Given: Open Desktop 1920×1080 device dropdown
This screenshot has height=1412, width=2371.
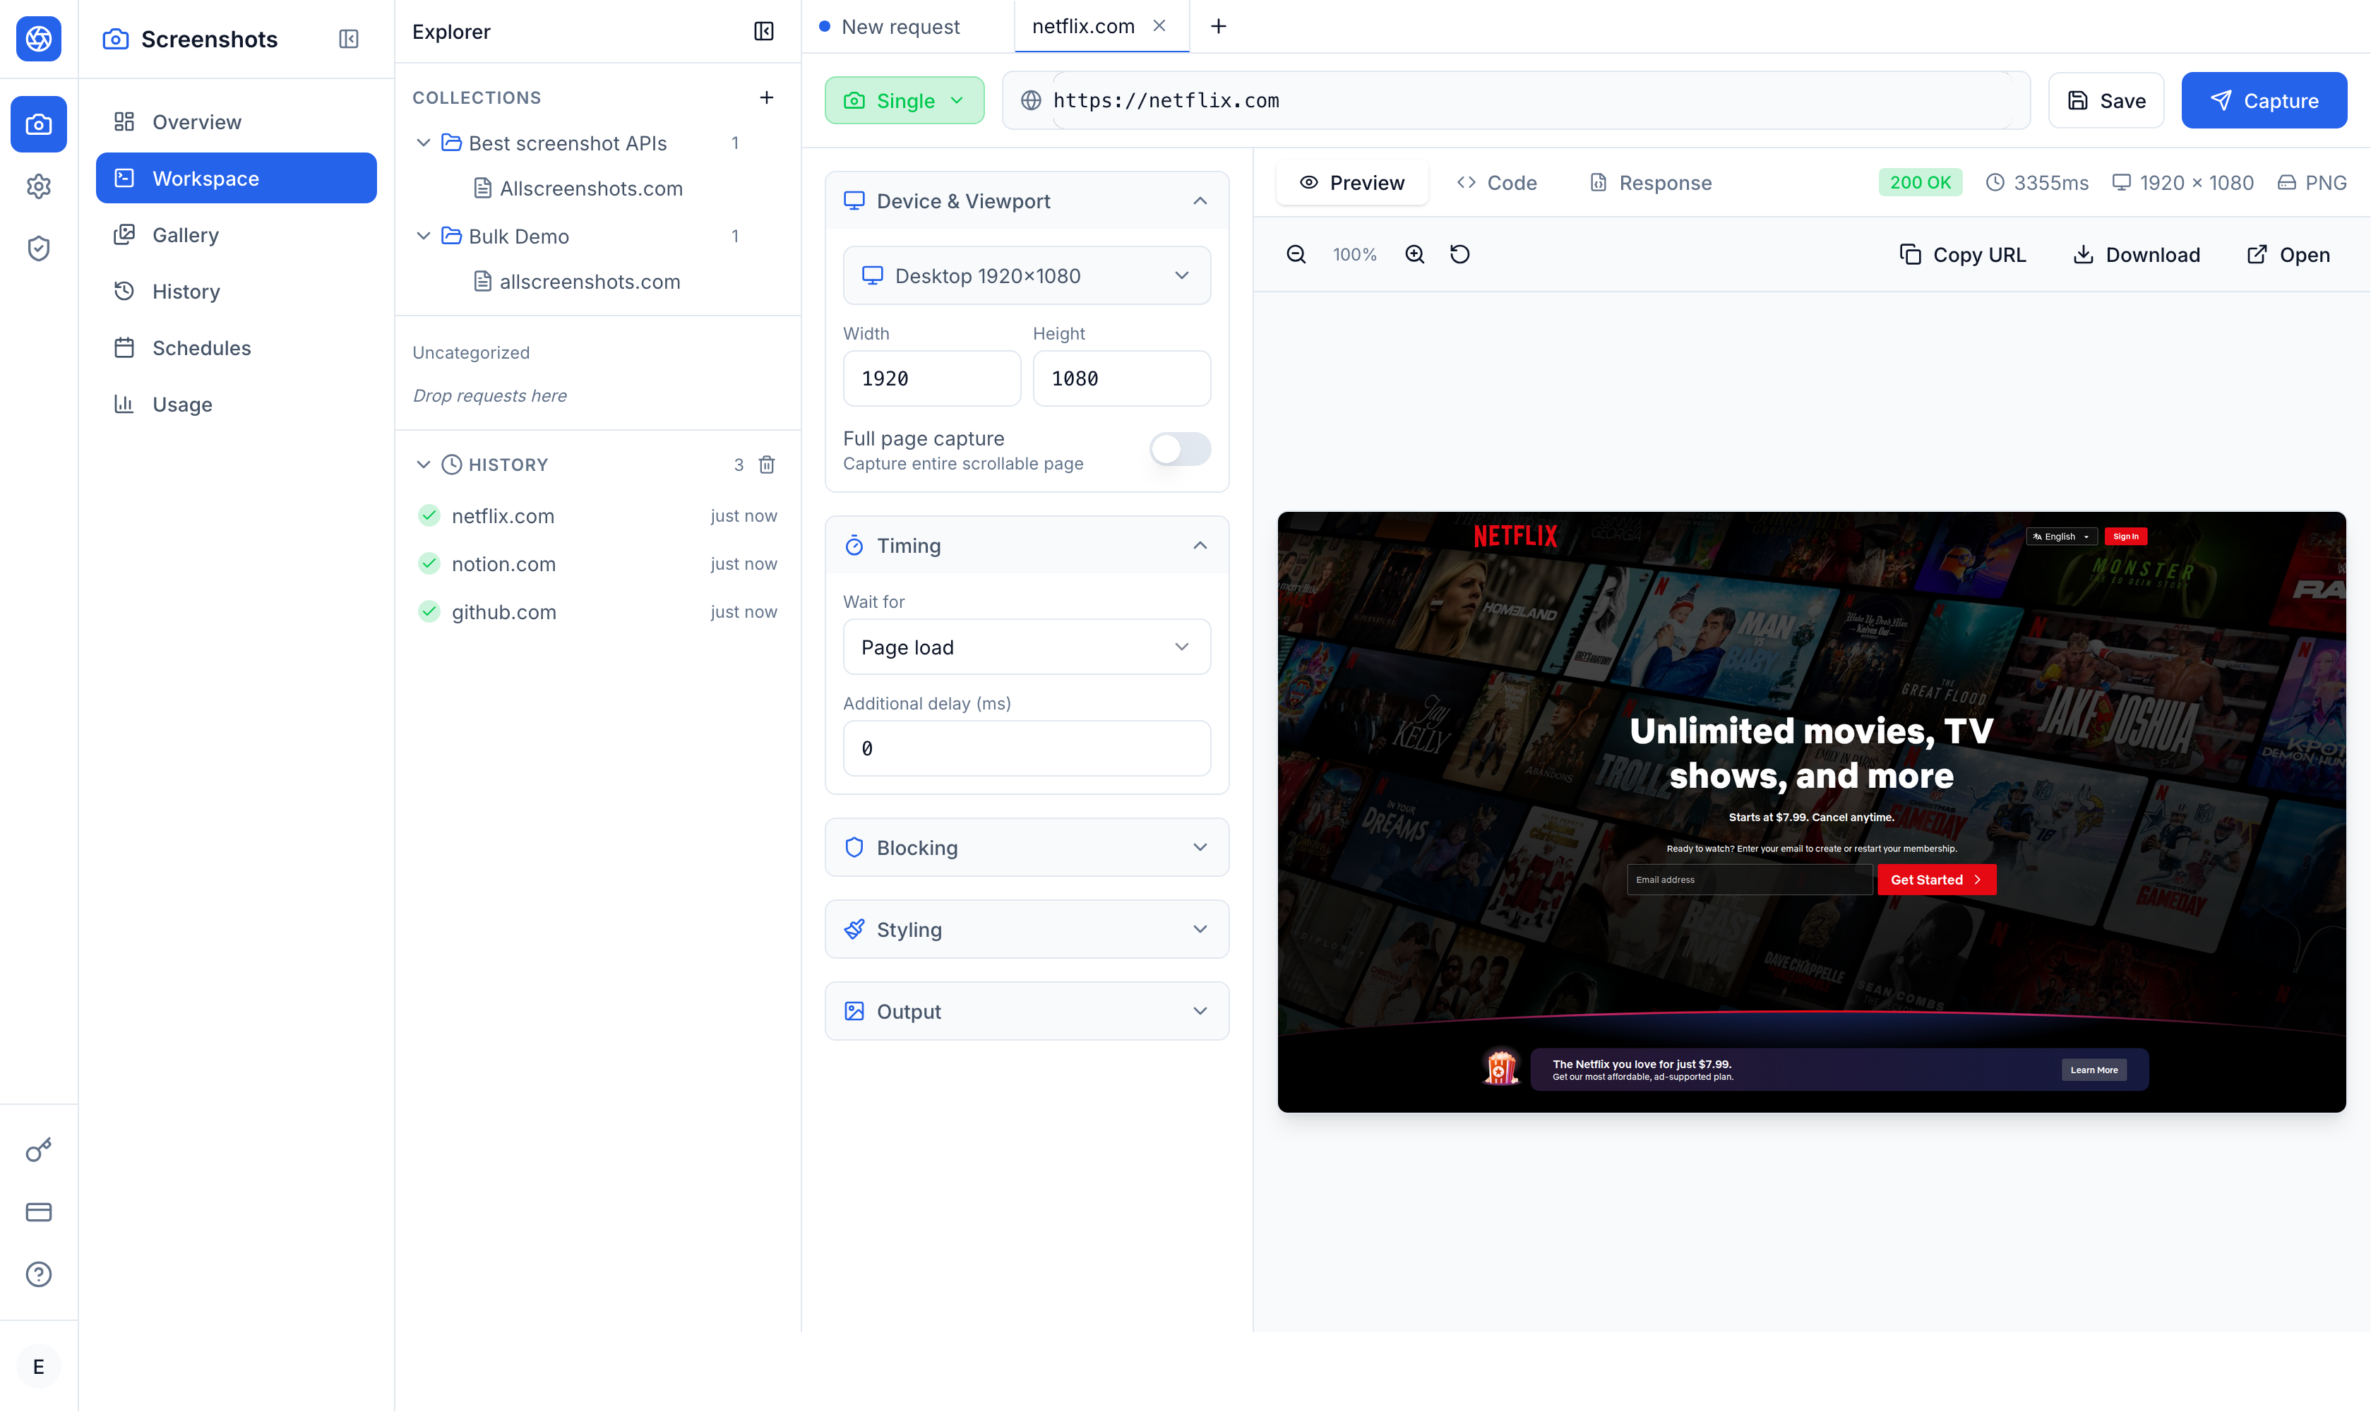Looking at the screenshot, I should tap(1026, 276).
